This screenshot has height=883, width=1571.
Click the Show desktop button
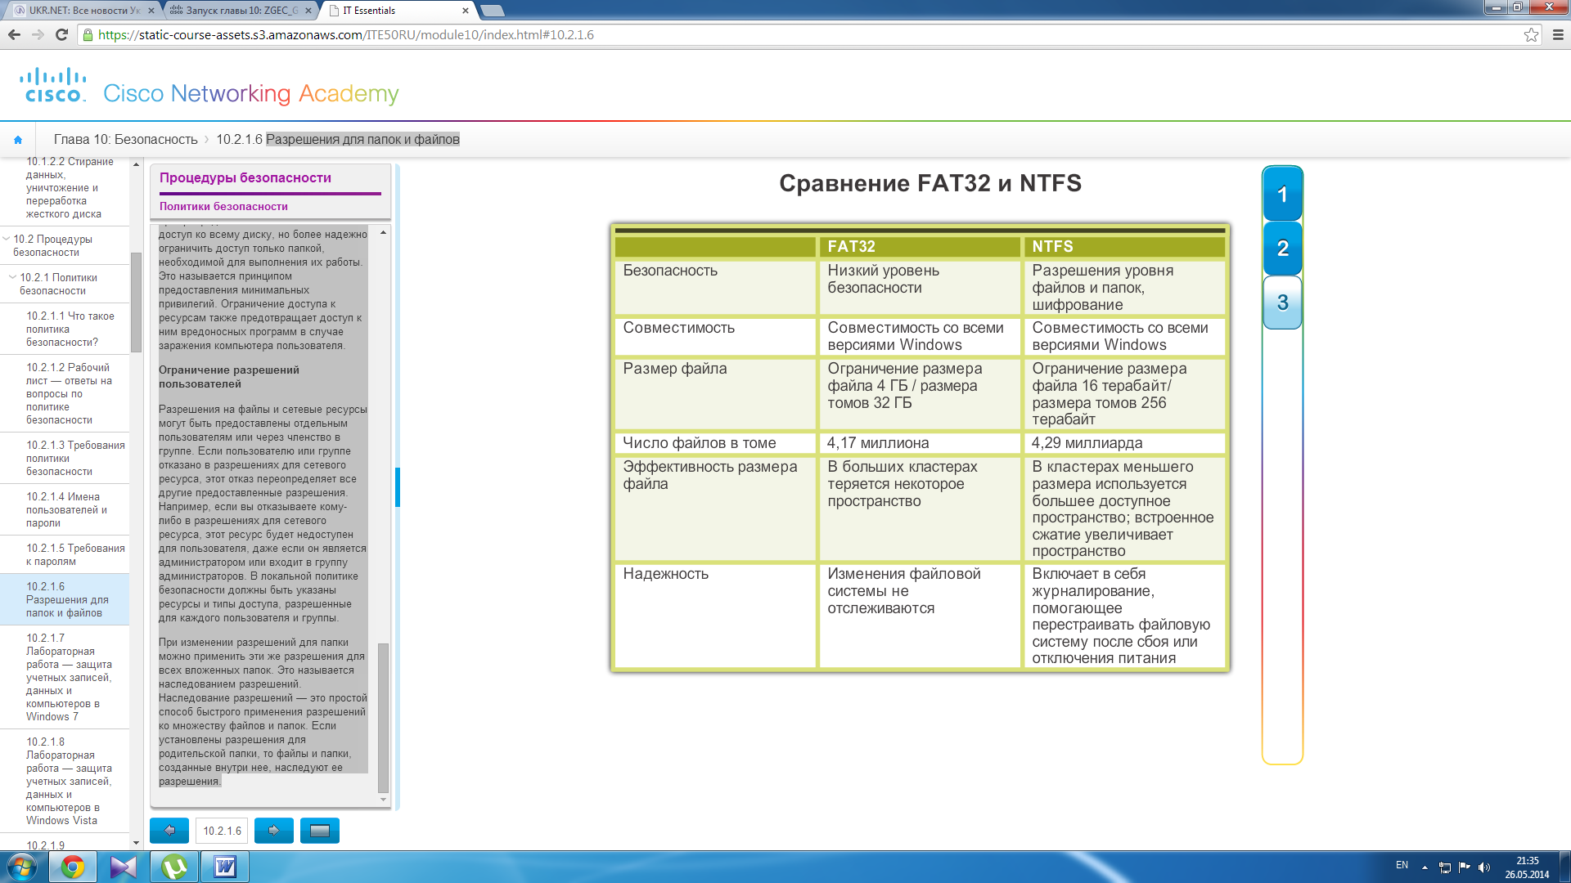[1564, 867]
